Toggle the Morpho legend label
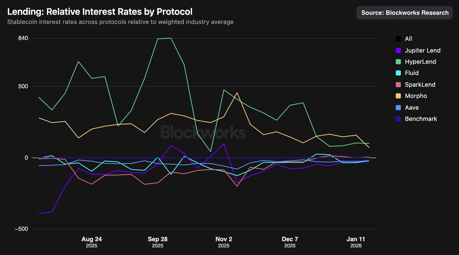459x255 pixels. click(x=416, y=96)
